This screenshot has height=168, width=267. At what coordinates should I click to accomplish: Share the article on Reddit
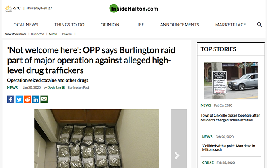(28, 99)
